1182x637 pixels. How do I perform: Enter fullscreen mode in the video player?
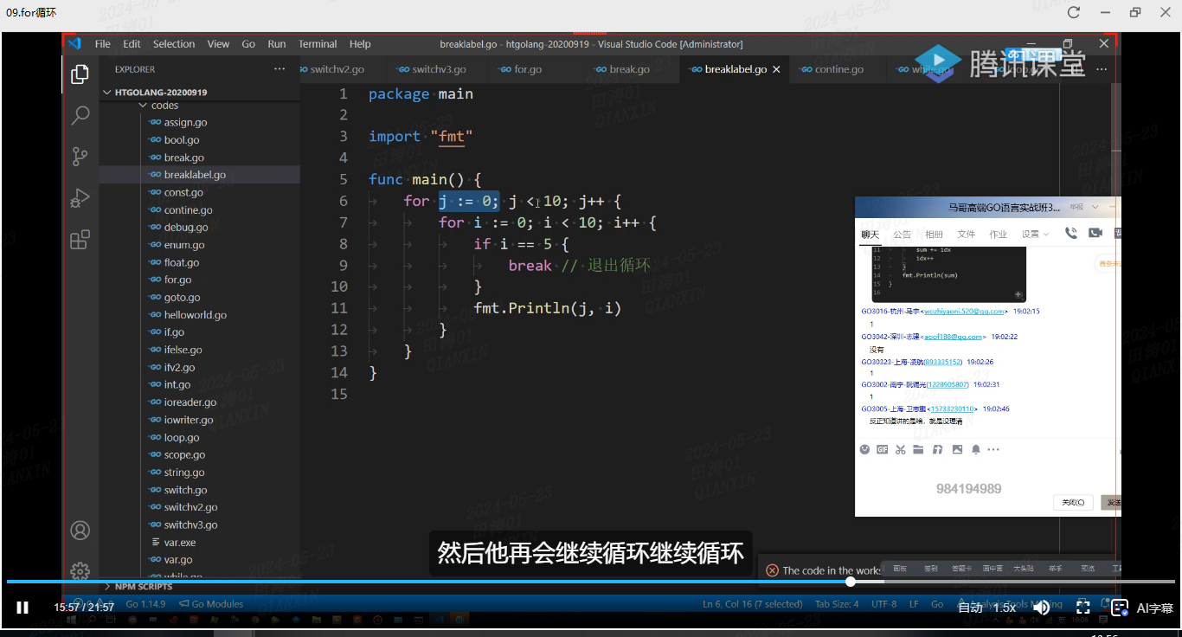point(1082,608)
